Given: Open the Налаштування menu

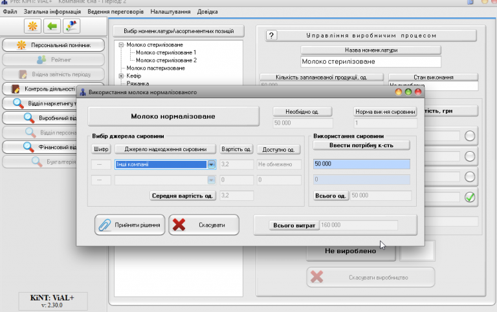Looking at the screenshot, I should pyautogui.click(x=171, y=12).
